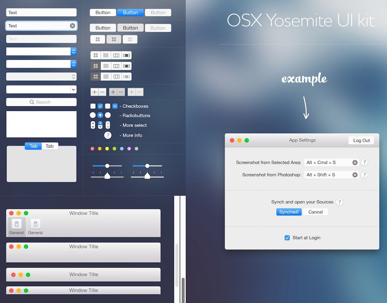Click the third More select stepper
The image size is (387, 303).
108,125
